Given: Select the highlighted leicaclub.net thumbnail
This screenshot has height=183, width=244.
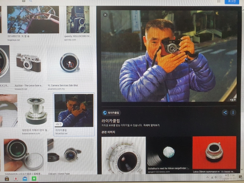Looking at the screenshot, I should 74,111.
